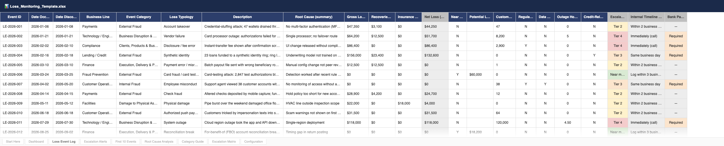Click customers impacted 120,000 cell
Image resolution: width=724 pixels, height=146 pixels.
(505, 123)
